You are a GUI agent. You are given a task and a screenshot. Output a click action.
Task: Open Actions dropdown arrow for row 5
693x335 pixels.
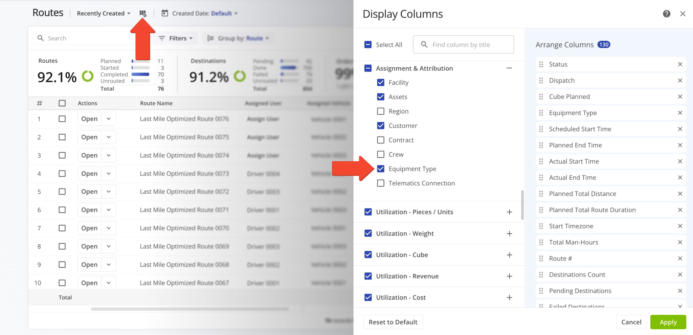pos(109,192)
